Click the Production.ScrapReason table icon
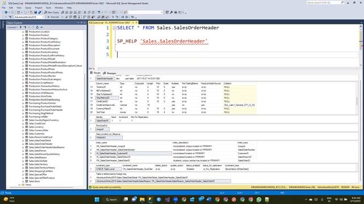Screen dimensions: 364x204 27,83
